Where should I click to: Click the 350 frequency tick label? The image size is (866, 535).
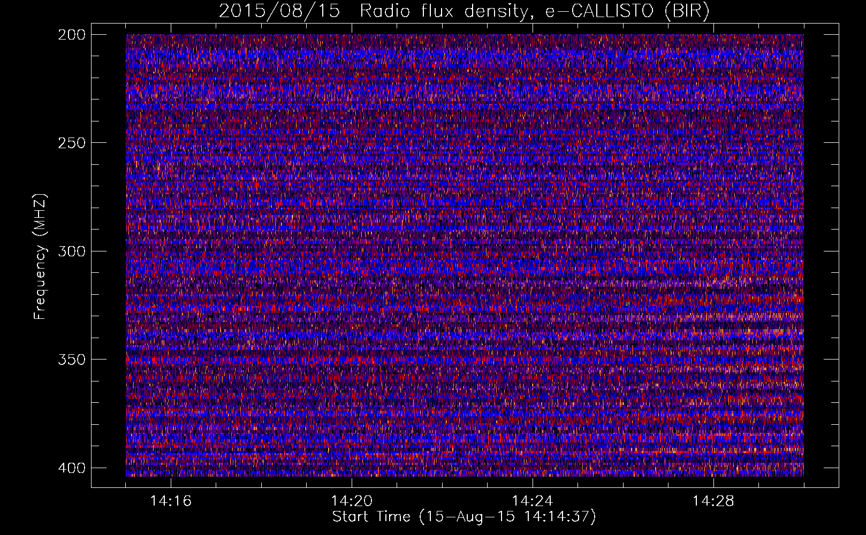pos(71,360)
